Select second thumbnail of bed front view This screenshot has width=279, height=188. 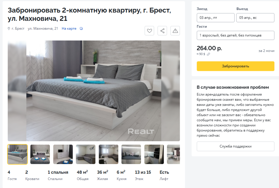(40, 154)
